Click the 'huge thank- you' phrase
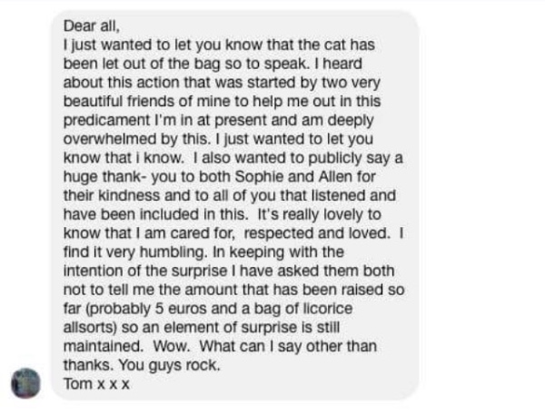Image resolution: width=545 pixels, height=415 pixels. tap(123, 177)
